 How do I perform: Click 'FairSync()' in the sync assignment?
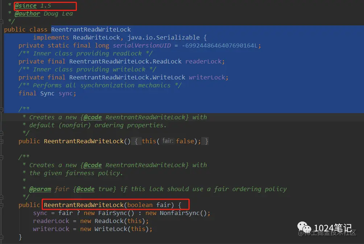[x=116, y=213]
